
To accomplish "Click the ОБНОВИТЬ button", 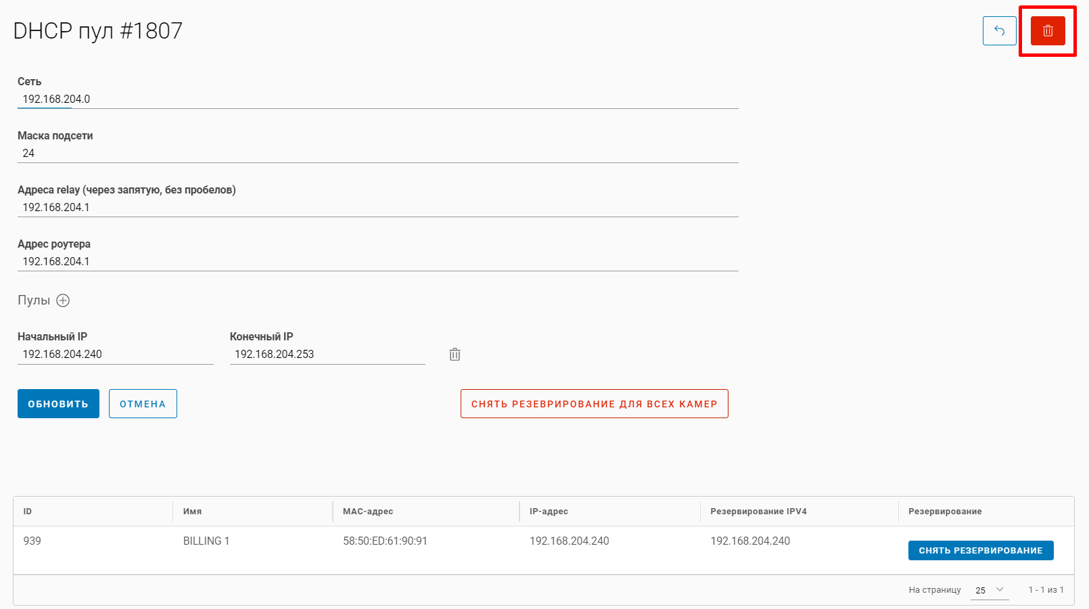I will (x=58, y=404).
